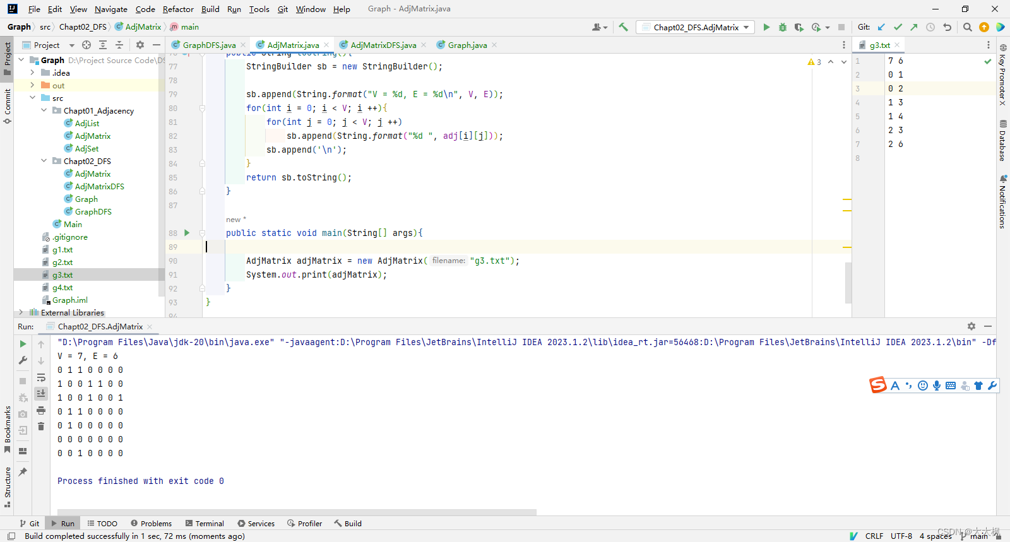The image size is (1010, 542).
Task: Open Problems tool window
Action: click(x=151, y=523)
